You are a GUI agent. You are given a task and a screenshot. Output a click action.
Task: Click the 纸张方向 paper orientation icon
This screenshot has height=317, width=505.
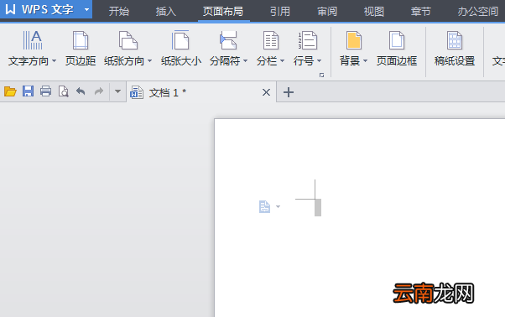(x=128, y=40)
